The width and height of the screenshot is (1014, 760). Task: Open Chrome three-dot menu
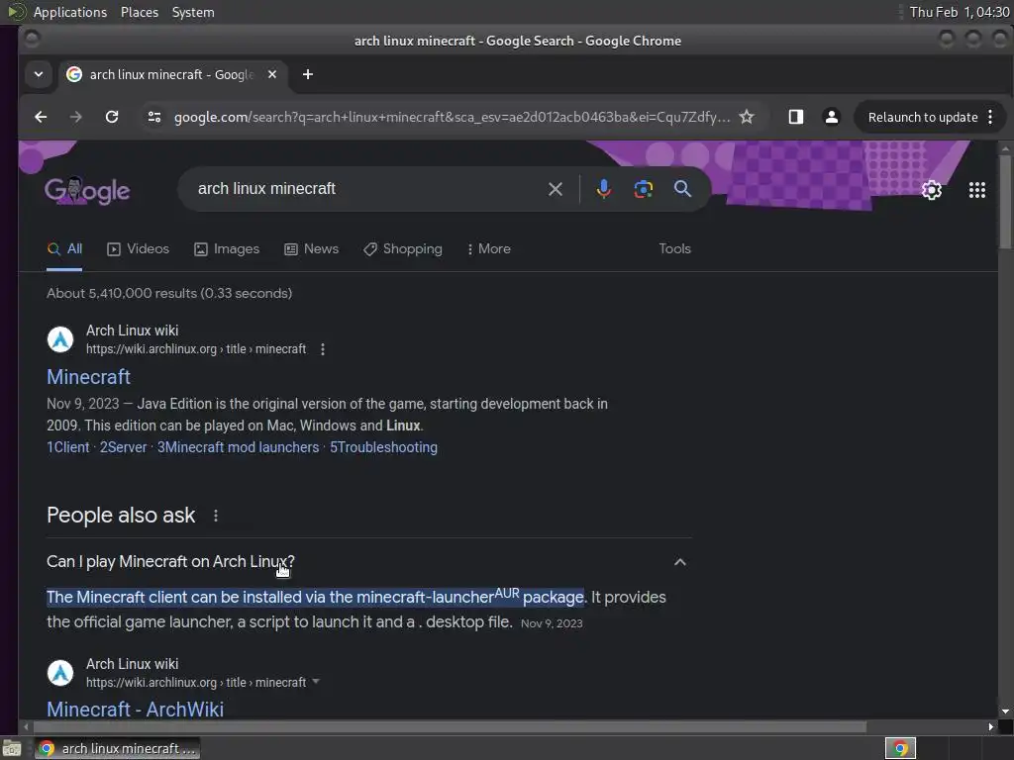pyautogui.click(x=990, y=117)
